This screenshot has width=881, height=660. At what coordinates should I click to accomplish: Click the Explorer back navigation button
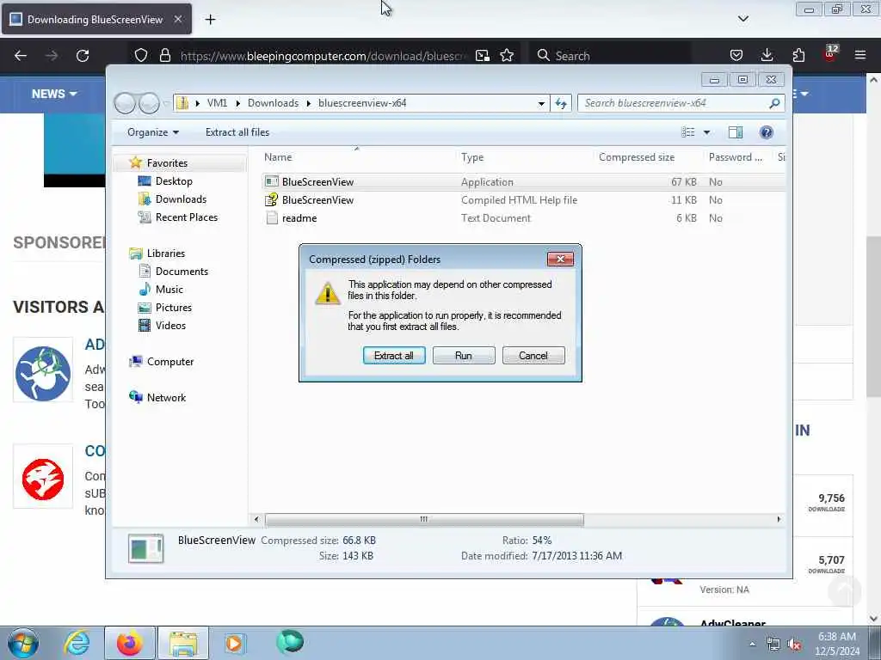[125, 103]
